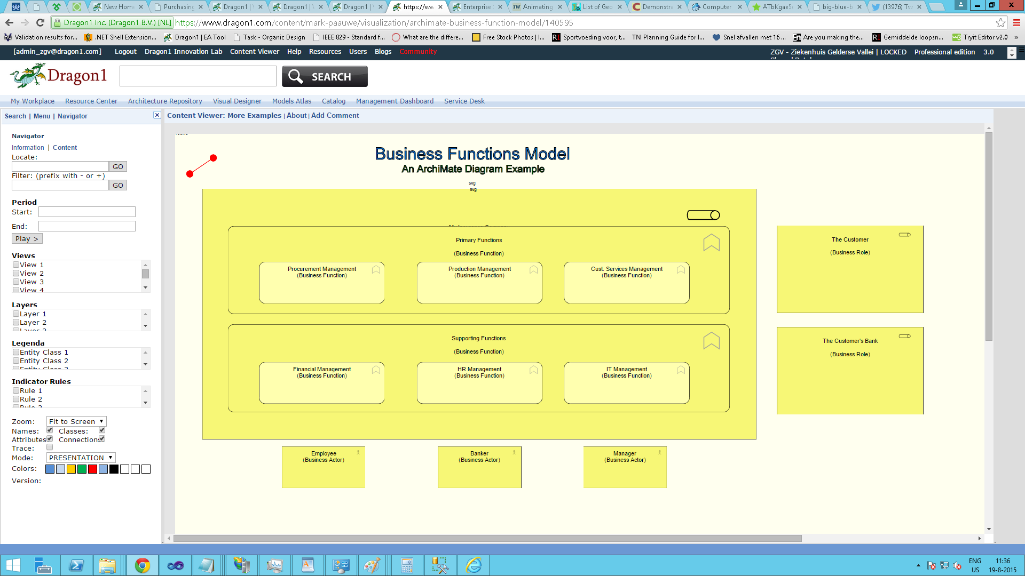
Task: Open the Visual Designer menu
Action: click(237, 101)
